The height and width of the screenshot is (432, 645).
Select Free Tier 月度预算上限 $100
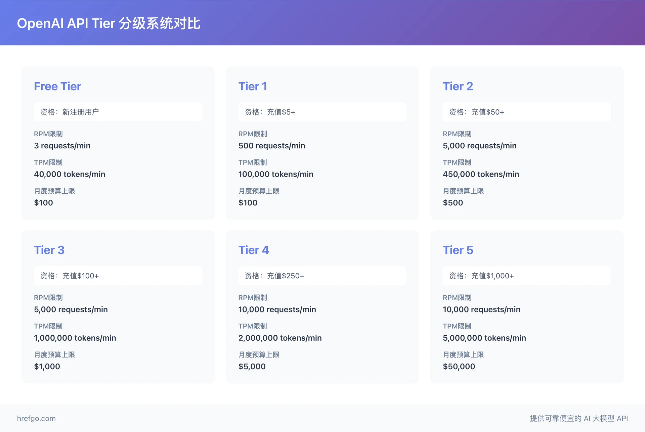coord(43,202)
